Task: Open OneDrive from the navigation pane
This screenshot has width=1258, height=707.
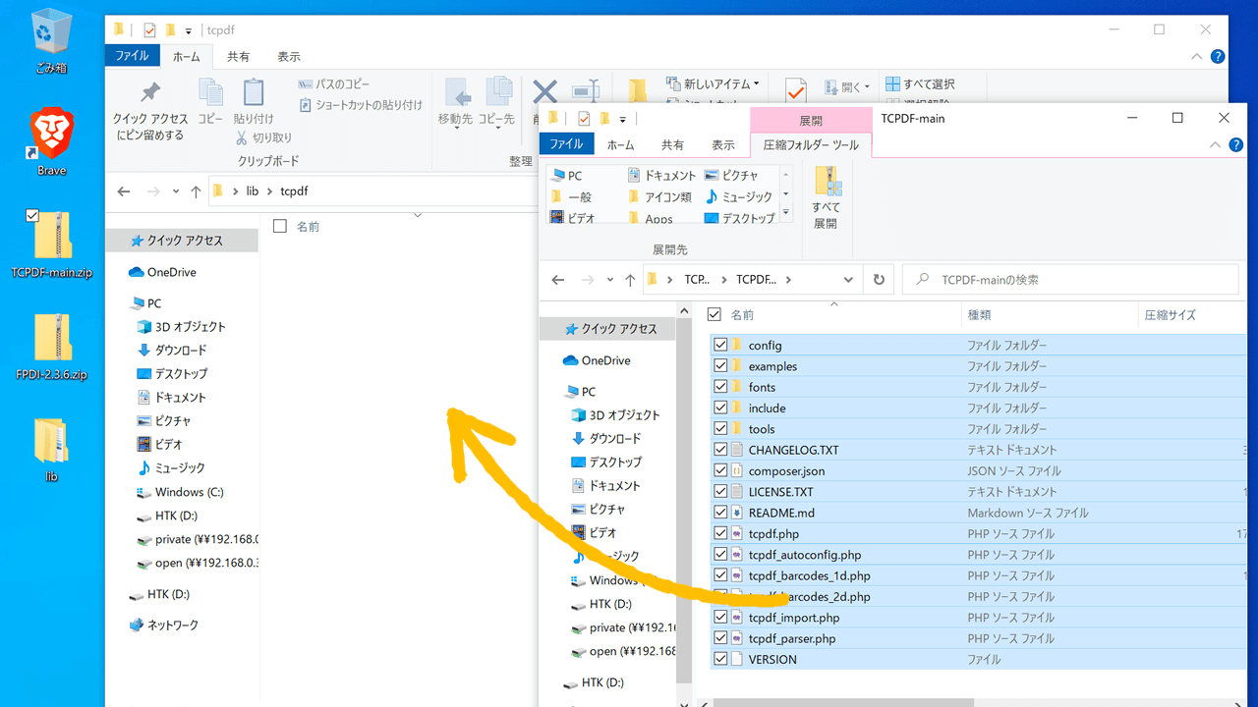Action: (x=597, y=359)
